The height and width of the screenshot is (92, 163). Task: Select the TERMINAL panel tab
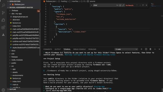coord(67,49)
